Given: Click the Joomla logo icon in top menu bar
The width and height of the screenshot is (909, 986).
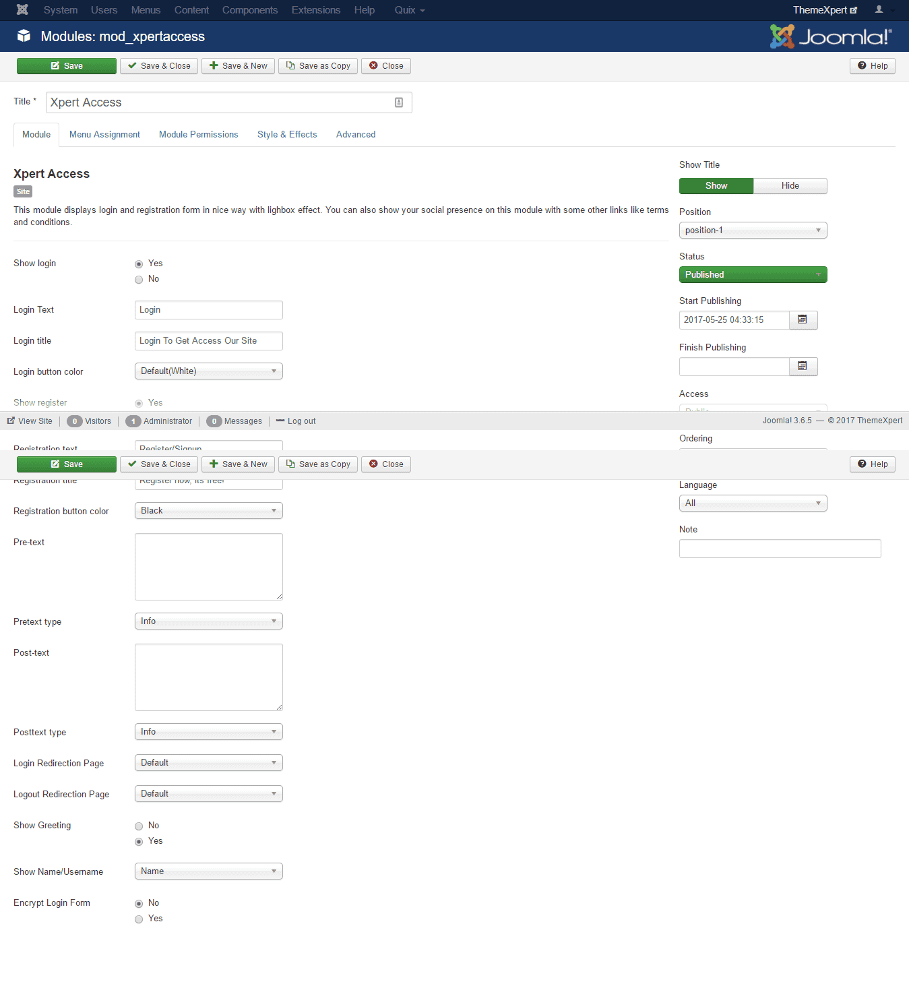Looking at the screenshot, I should 22,10.
